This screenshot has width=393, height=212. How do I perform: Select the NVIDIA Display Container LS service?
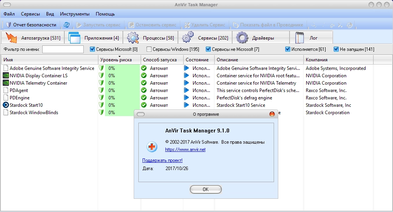click(187, 76)
